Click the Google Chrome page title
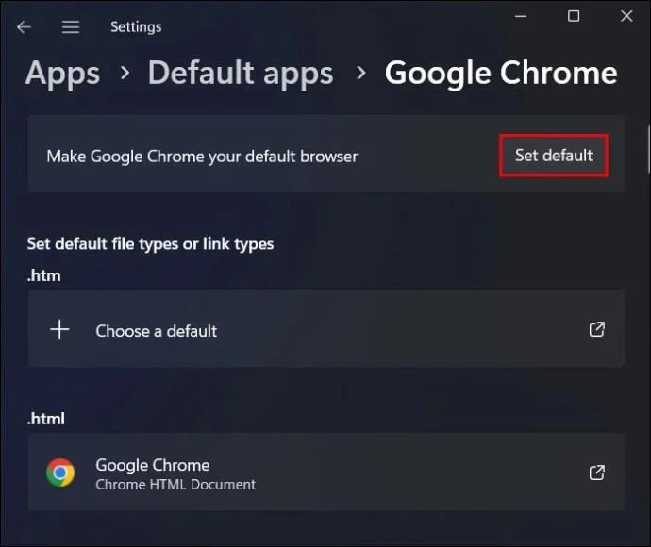This screenshot has width=651, height=547. pyautogui.click(x=501, y=73)
